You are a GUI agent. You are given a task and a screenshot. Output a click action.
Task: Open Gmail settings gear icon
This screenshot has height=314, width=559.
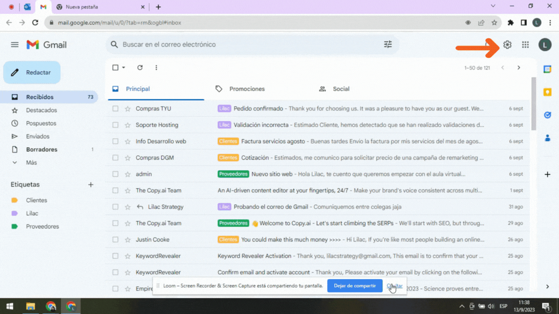(507, 45)
